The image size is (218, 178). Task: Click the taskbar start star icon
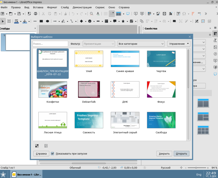pos(3,175)
